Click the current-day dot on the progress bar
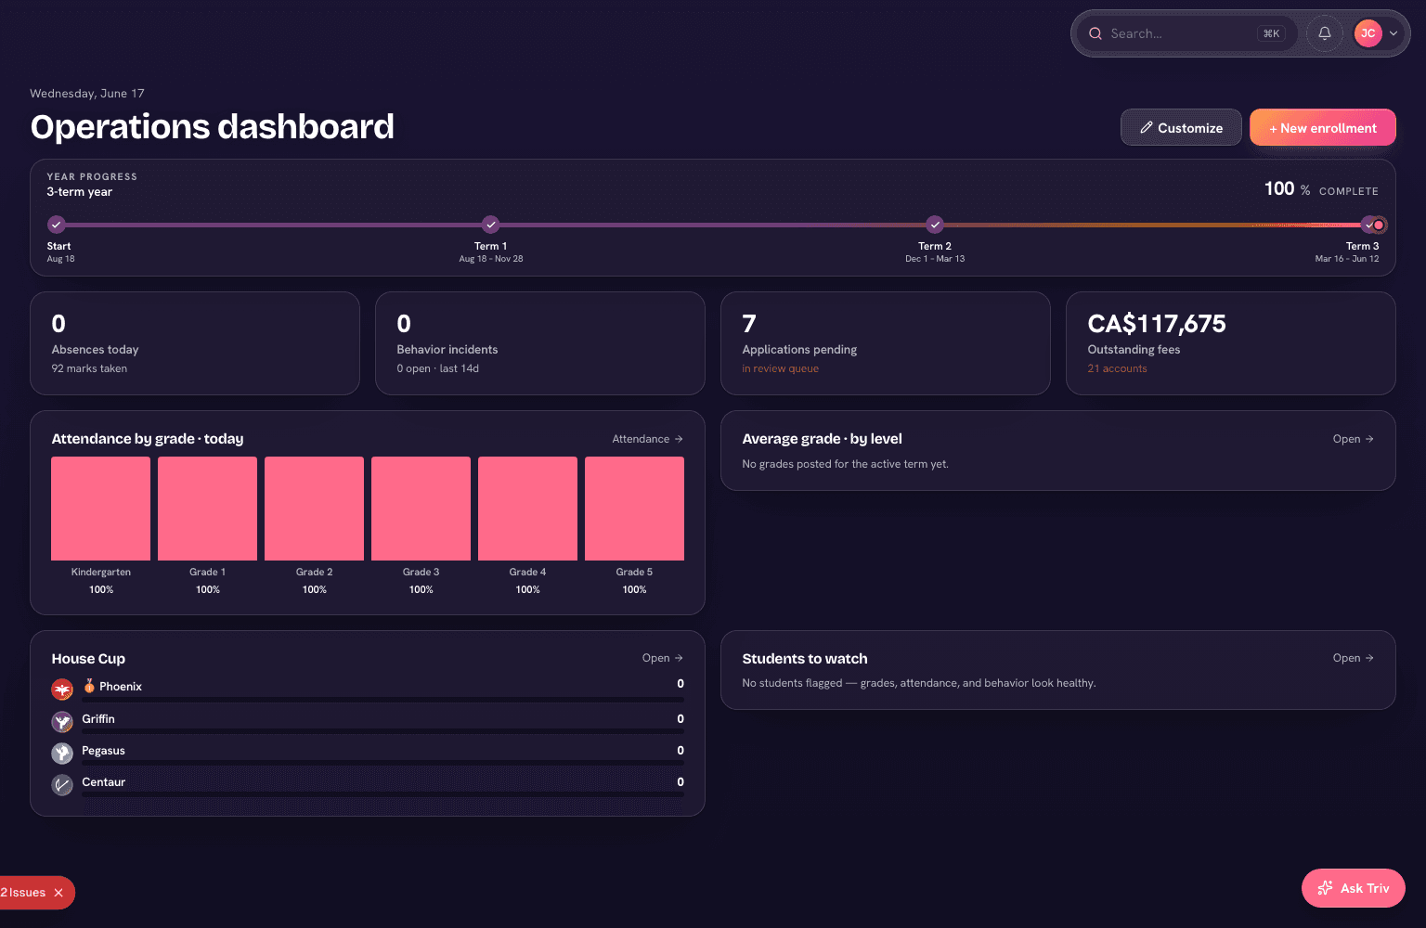Image resolution: width=1426 pixels, height=928 pixels. click(1380, 225)
